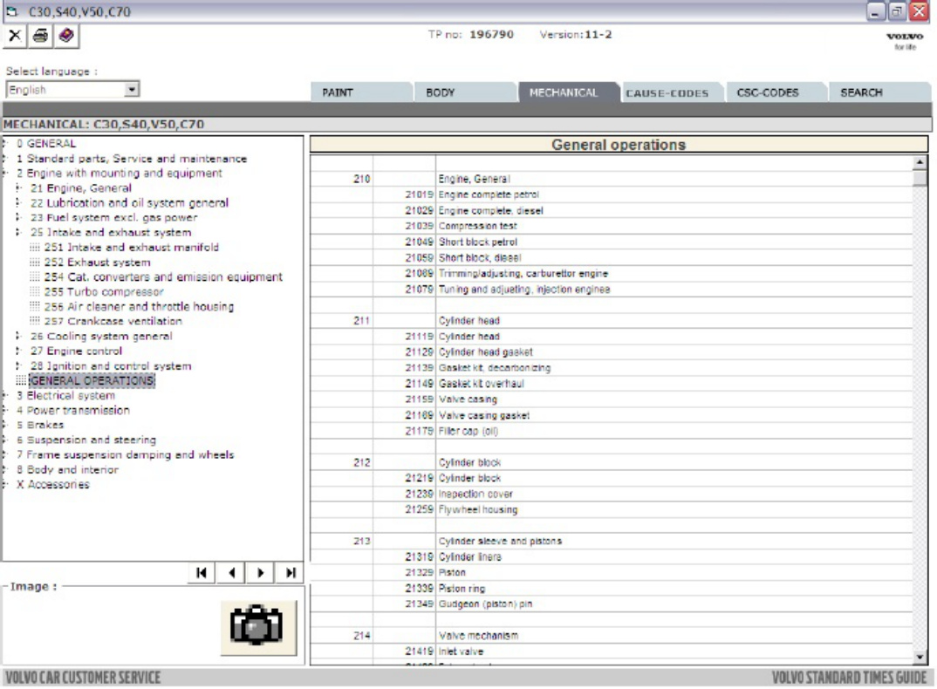
Task: Go to next record arrow
Action: [261, 573]
